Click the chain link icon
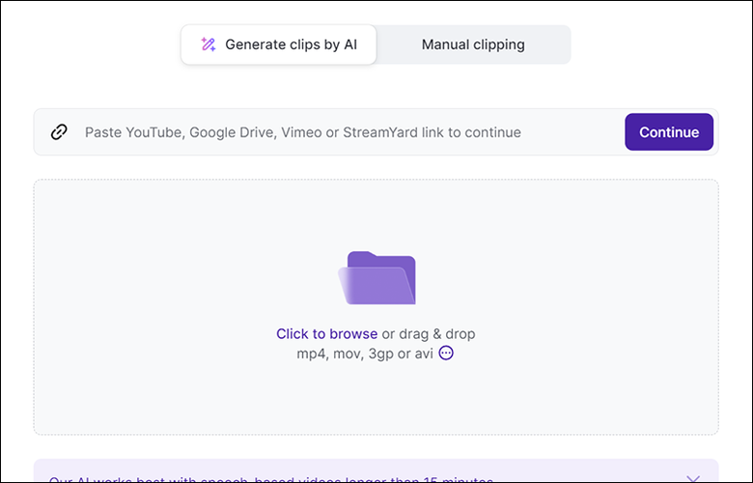This screenshot has width=753, height=483. pos(59,132)
